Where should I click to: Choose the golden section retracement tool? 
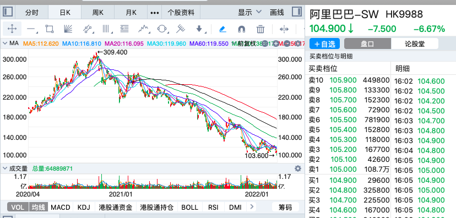124,29
